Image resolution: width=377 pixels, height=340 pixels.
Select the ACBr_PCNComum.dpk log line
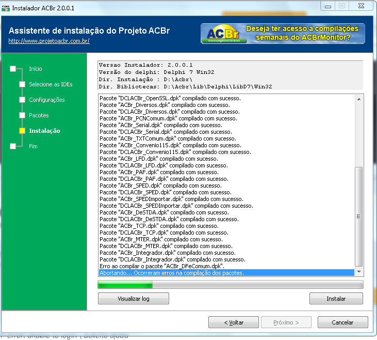pos(226,118)
